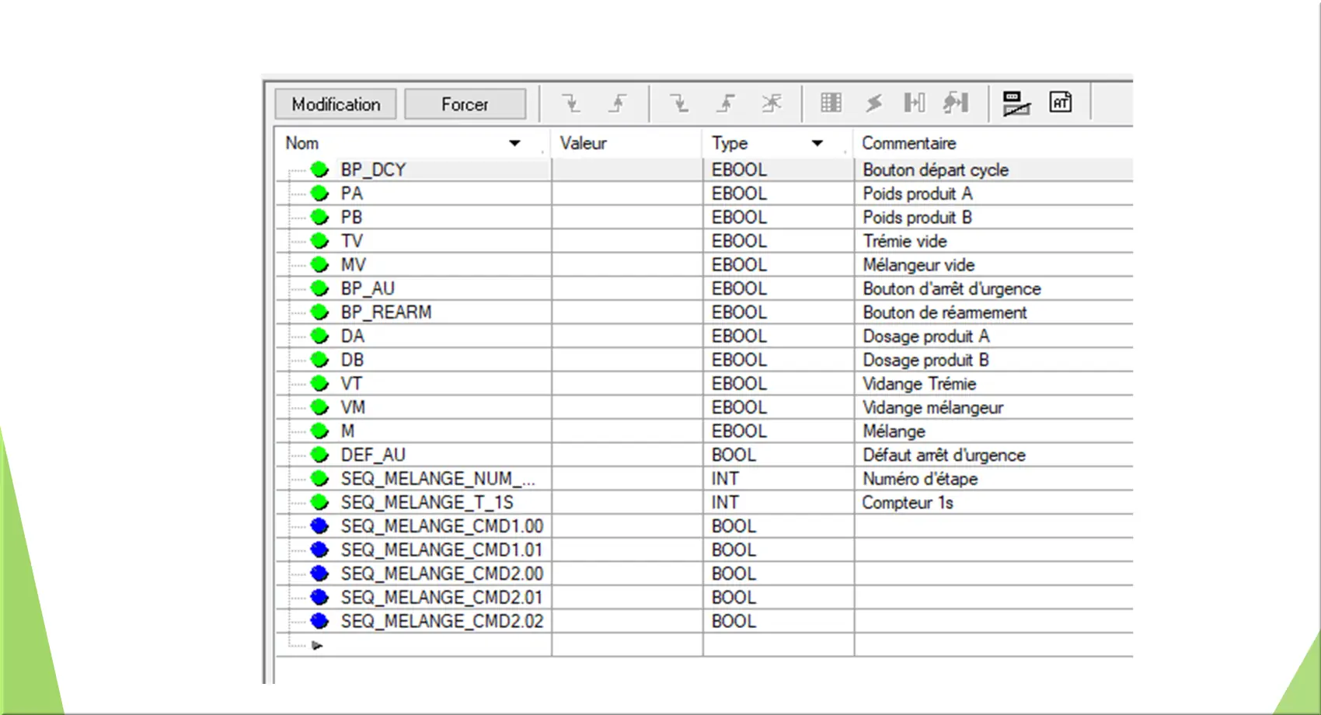
Task: Click the AT document icon in toolbar
Action: (x=1061, y=102)
